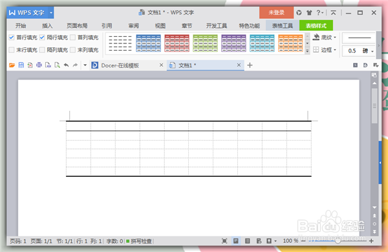Switch to the 表格工具 tab

tap(283, 25)
